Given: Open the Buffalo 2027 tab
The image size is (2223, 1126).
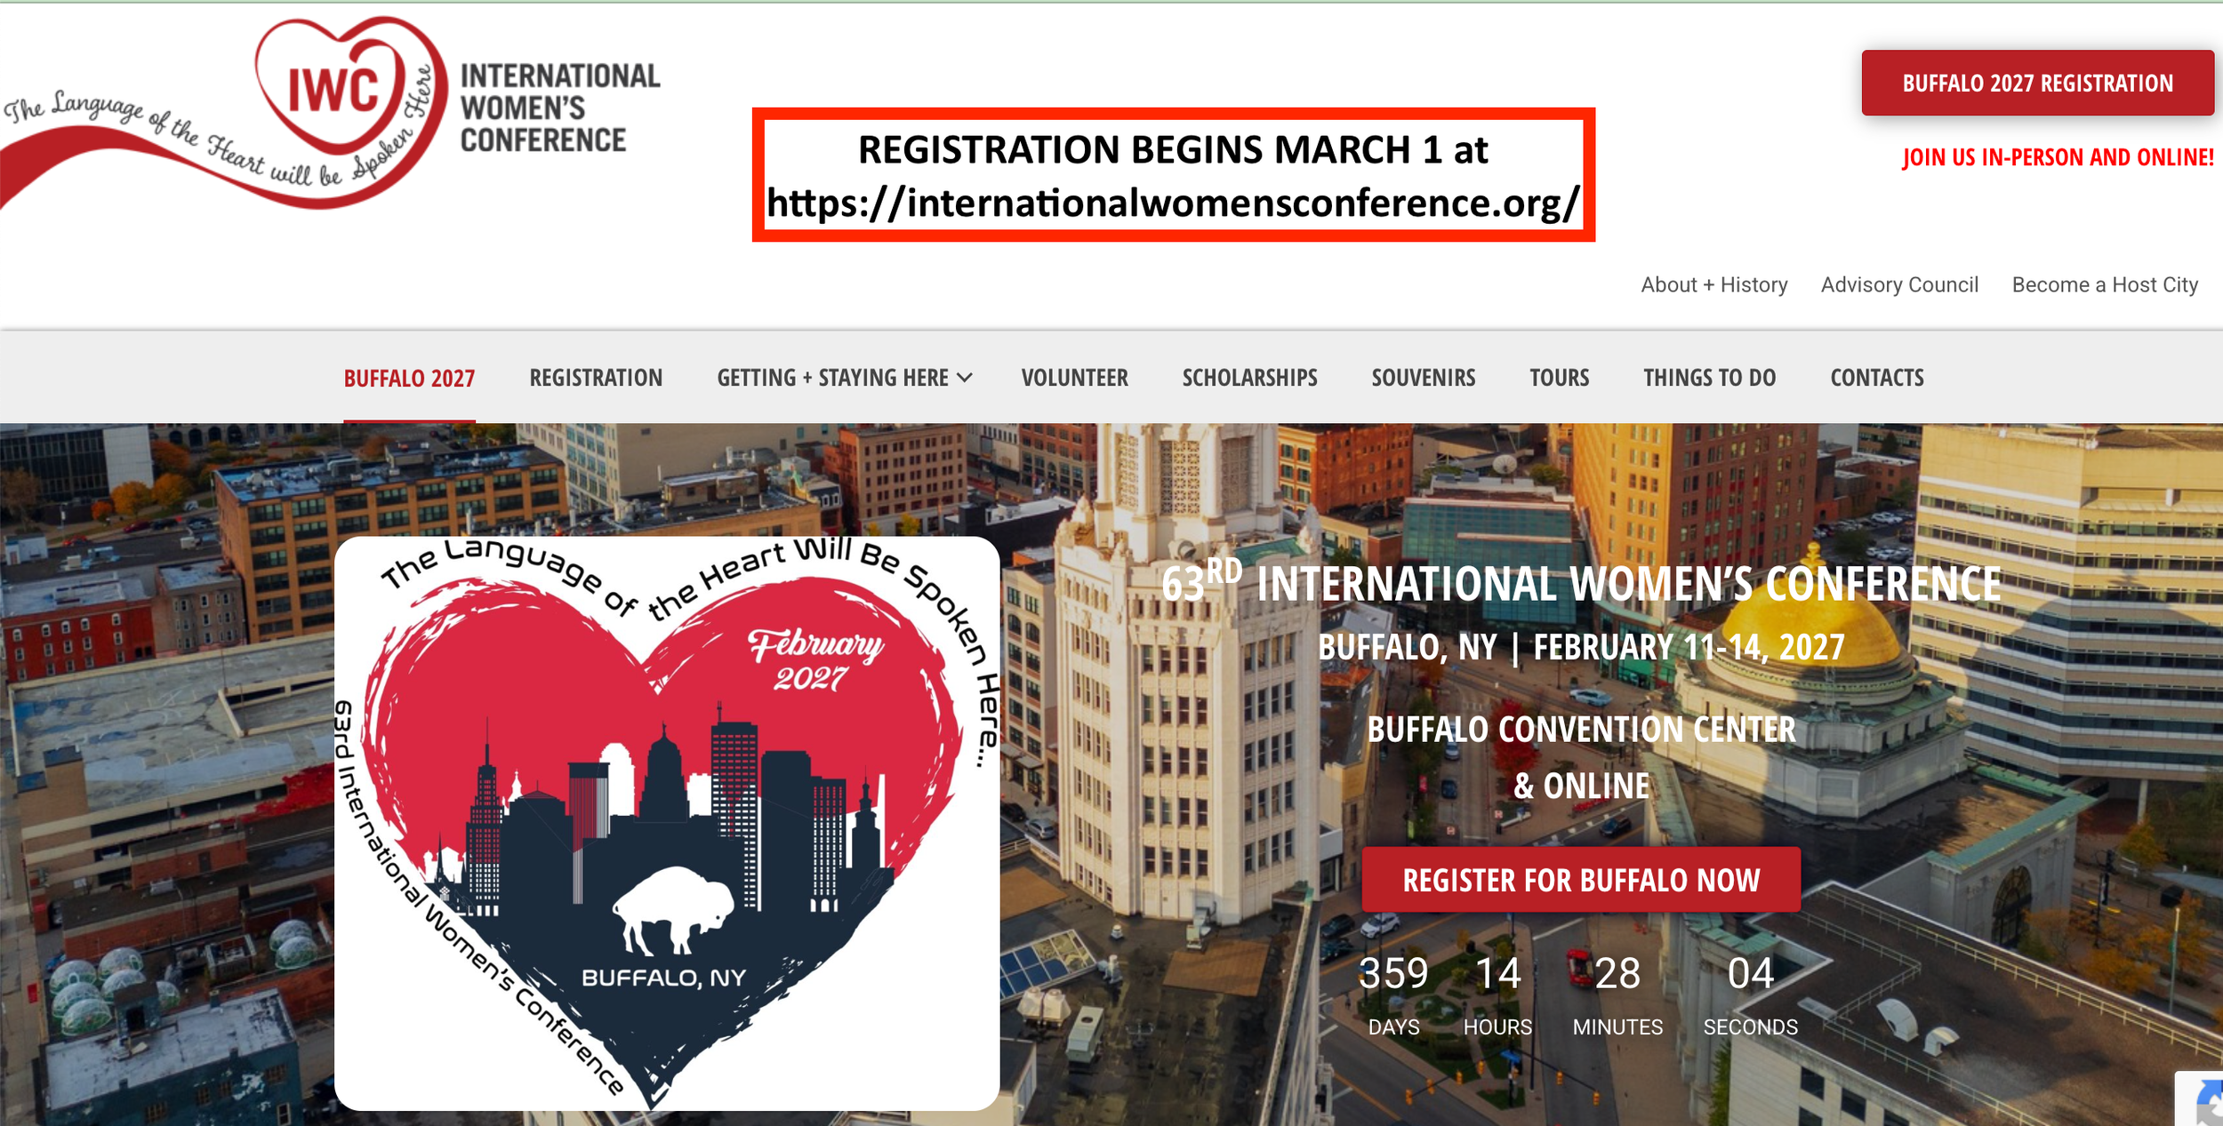Looking at the screenshot, I should (x=409, y=379).
